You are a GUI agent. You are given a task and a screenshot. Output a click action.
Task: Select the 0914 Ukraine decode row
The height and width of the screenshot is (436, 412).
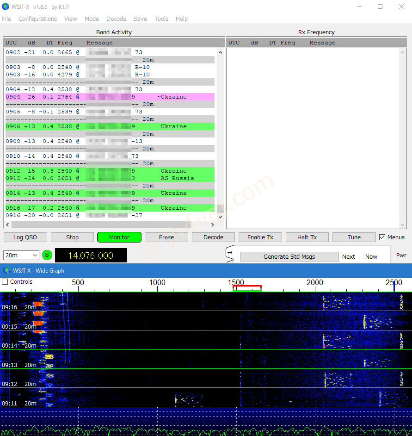[110, 193]
